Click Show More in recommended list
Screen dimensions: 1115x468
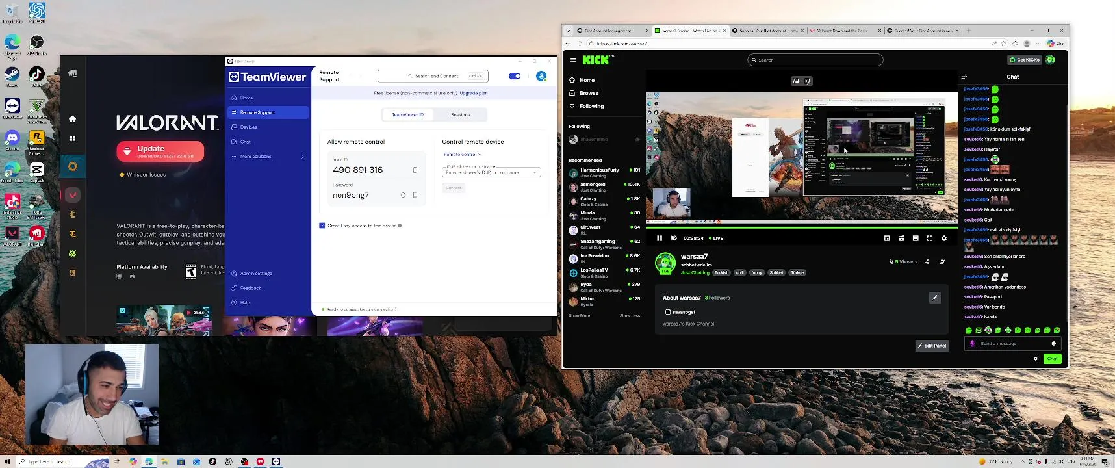579,316
